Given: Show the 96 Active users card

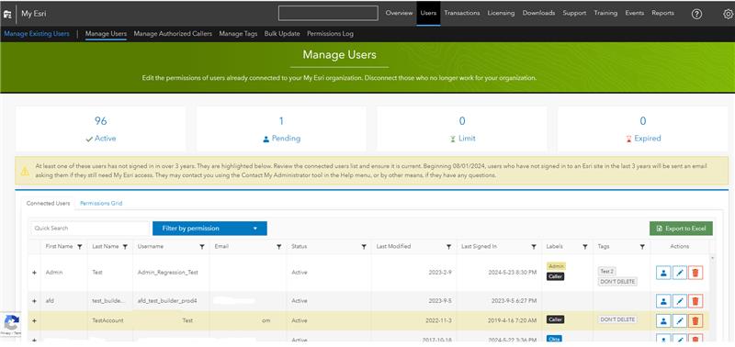Looking at the screenshot, I should [x=101, y=129].
